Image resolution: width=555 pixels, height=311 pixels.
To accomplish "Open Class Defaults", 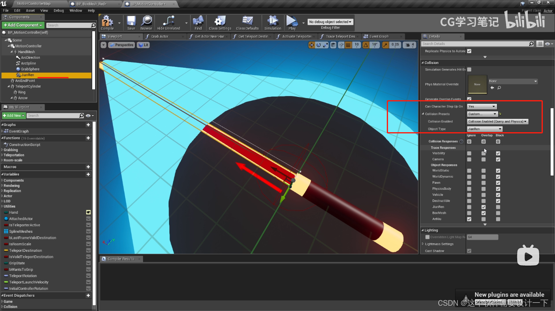I will coord(247,23).
